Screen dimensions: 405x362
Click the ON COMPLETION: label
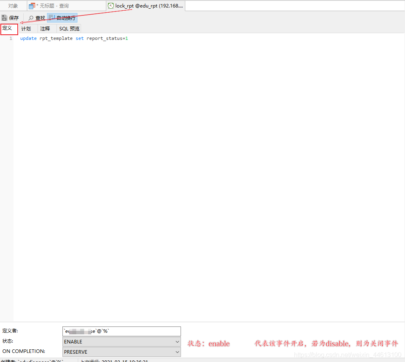tap(24, 351)
